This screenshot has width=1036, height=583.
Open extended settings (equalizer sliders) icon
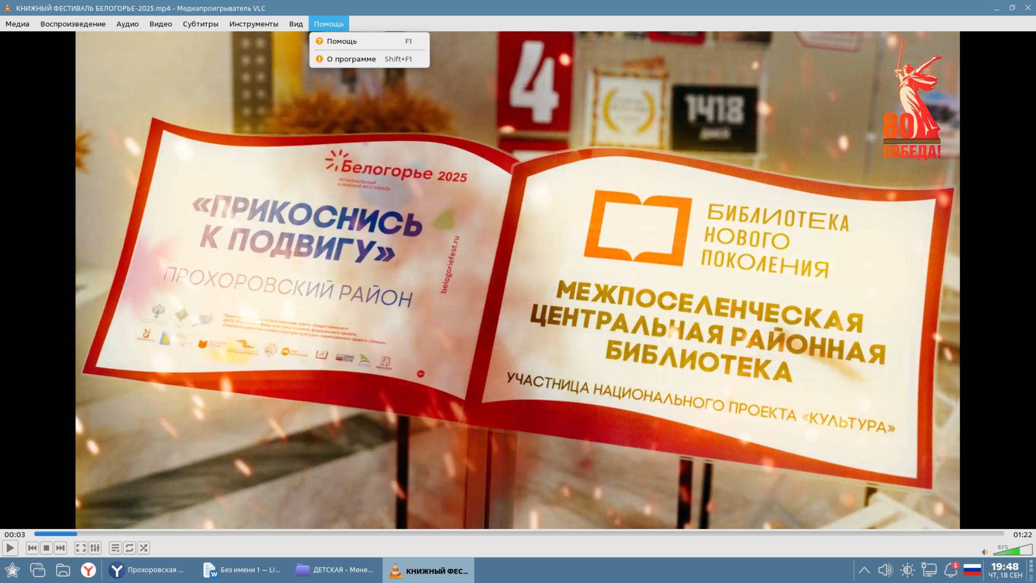click(x=95, y=548)
